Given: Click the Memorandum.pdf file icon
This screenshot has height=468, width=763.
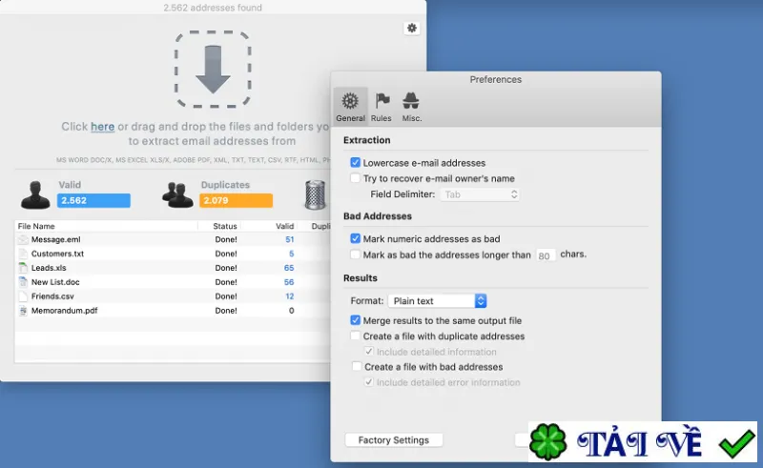Looking at the screenshot, I should pyautogui.click(x=23, y=311).
